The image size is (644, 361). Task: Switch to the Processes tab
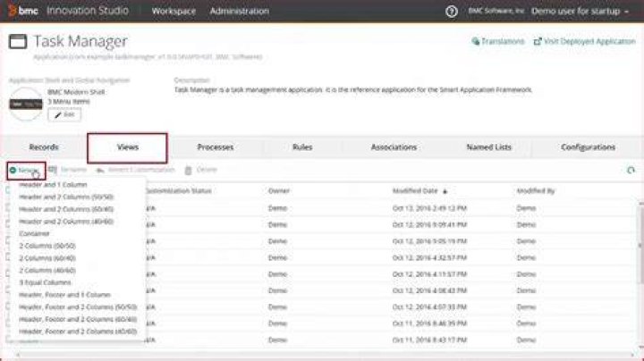216,147
